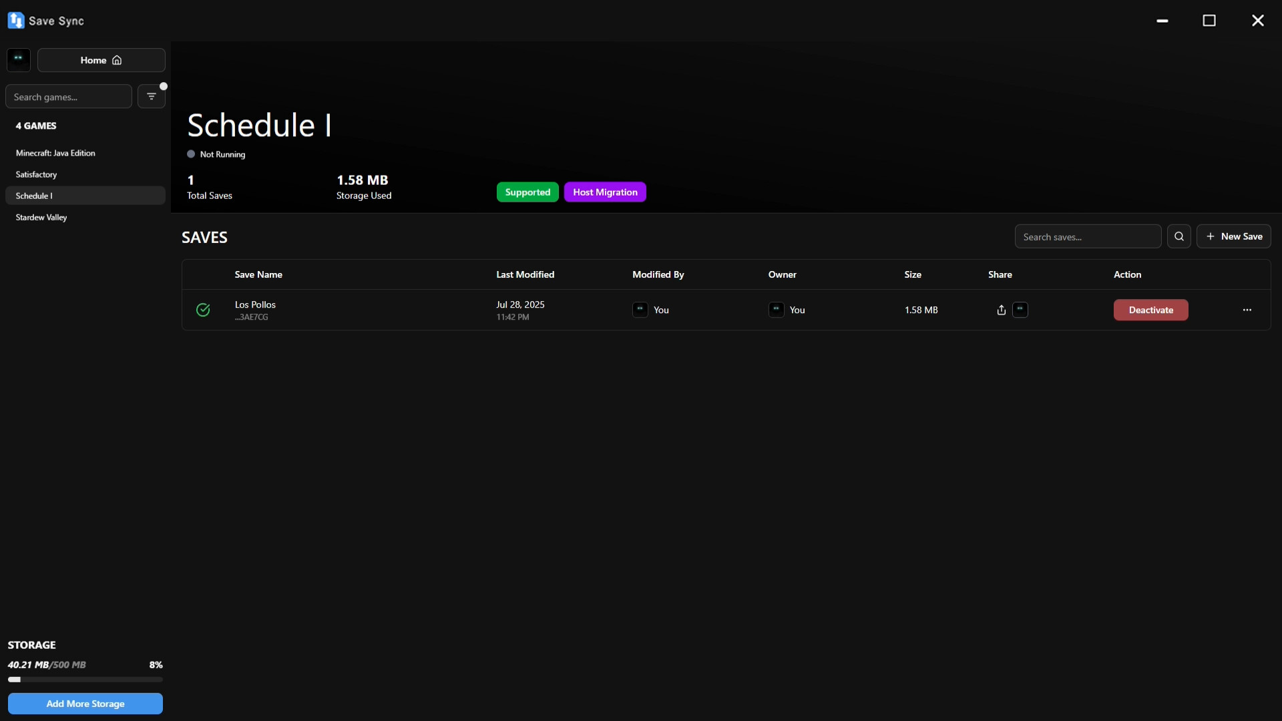
Task: Select Minecraft: Java Edition in games list
Action: [55, 153]
